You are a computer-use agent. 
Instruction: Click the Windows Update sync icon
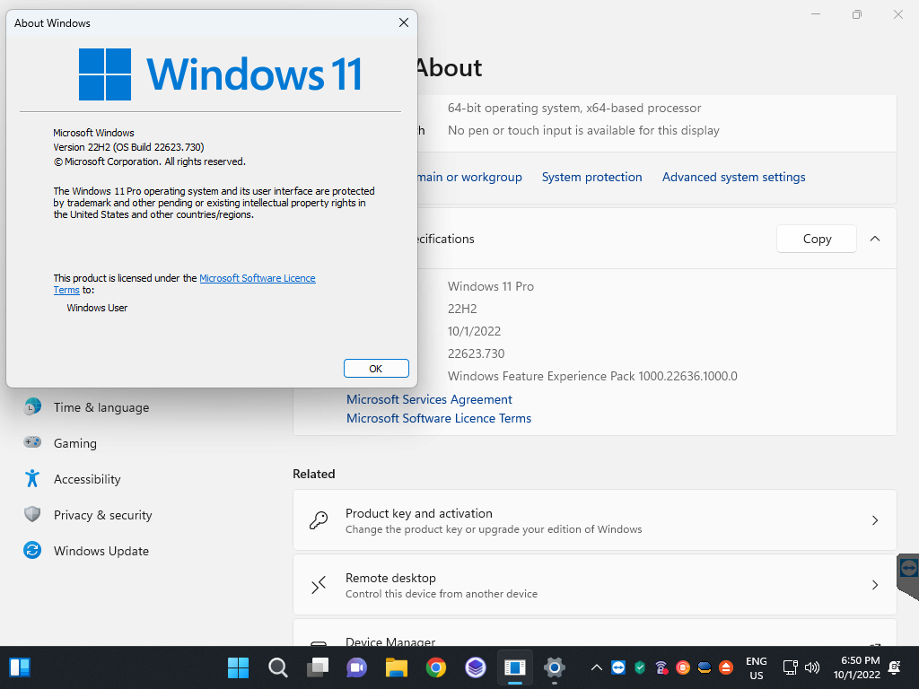(32, 550)
